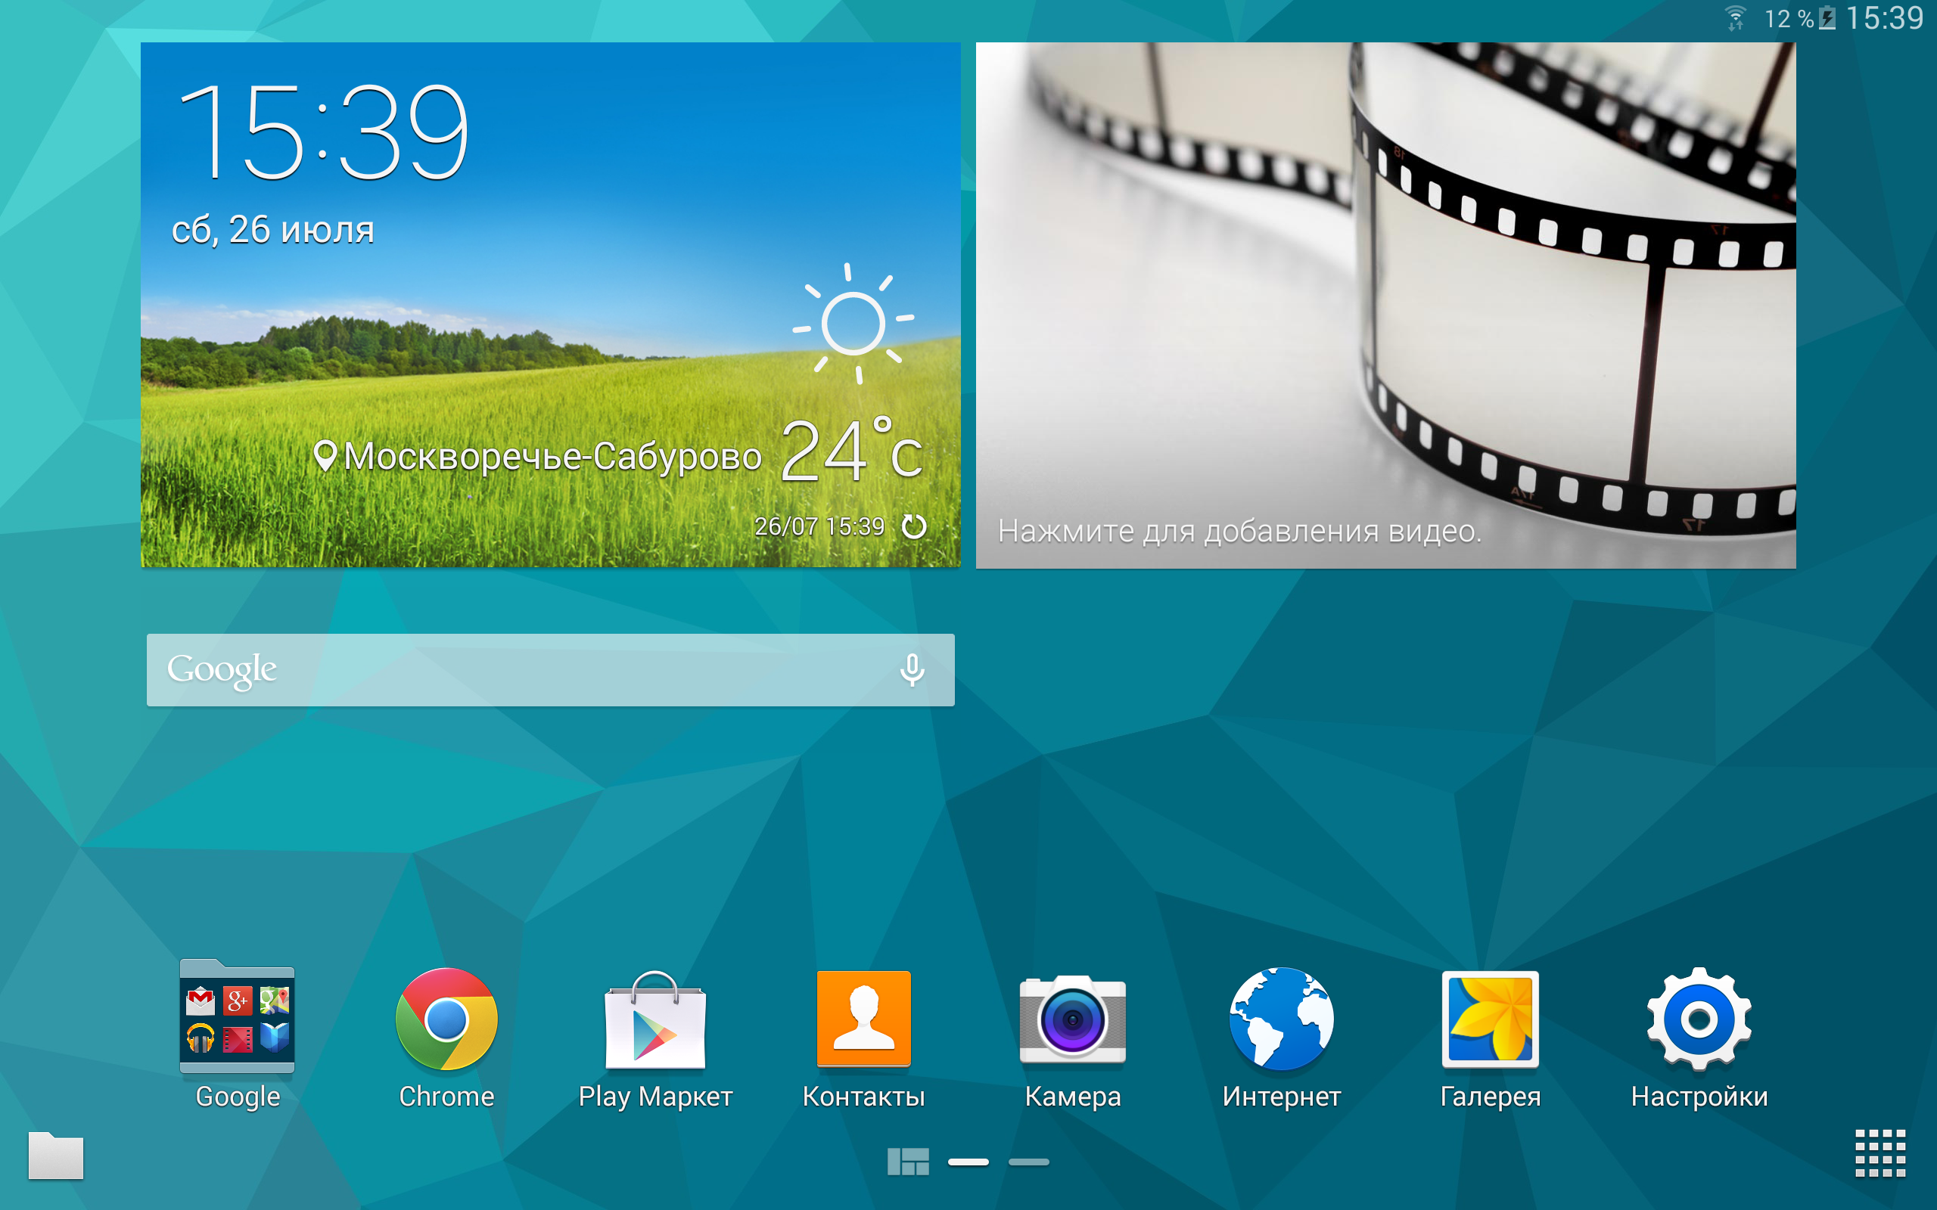Open the Интернет browser
This screenshot has height=1210, width=1937.
coord(1281,1019)
